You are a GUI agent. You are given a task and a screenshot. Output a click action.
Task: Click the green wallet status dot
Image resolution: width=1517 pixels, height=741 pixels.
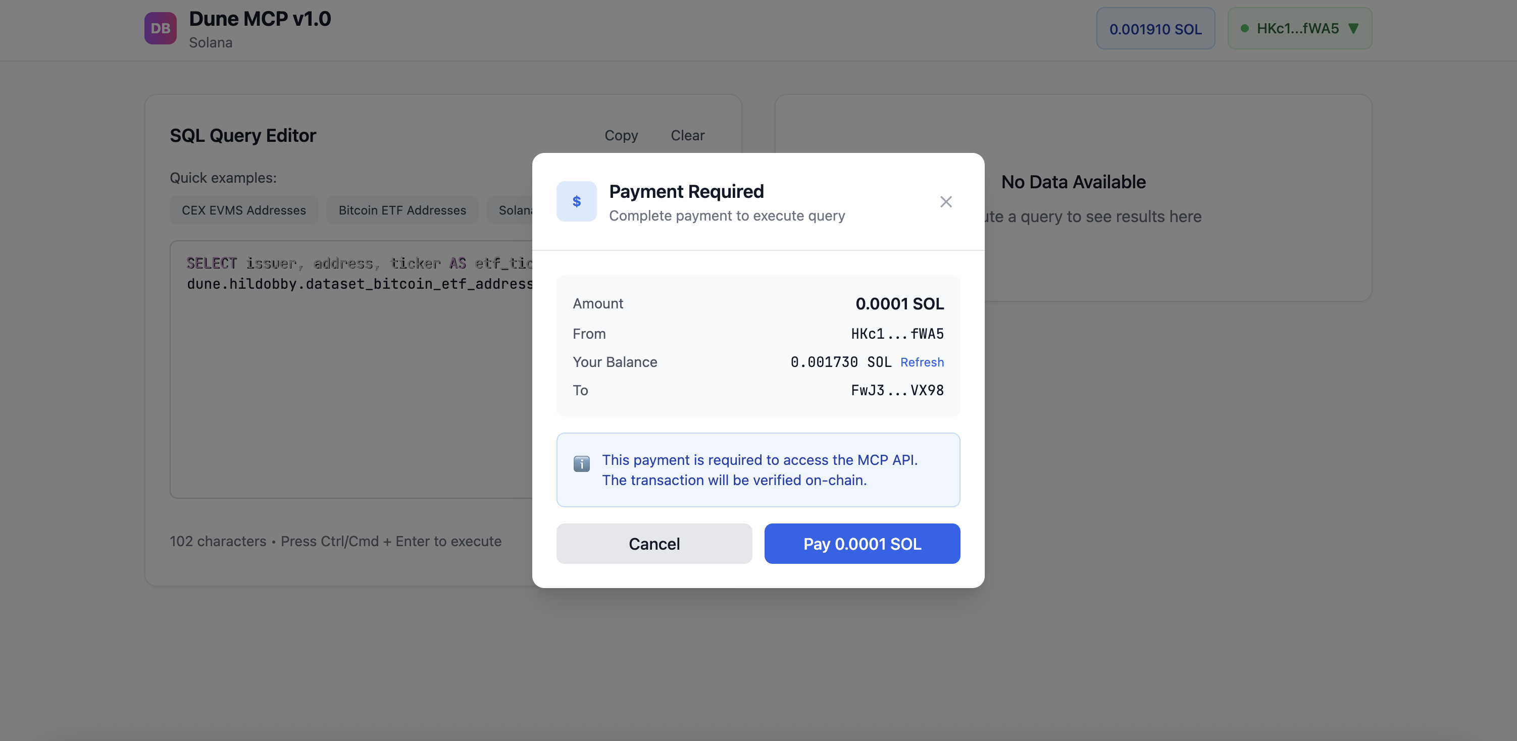pos(1244,28)
